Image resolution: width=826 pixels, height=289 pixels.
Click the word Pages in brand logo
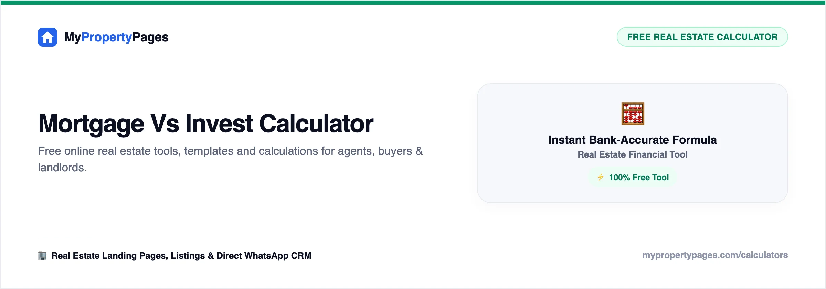pyautogui.click(x=150, y=37)
